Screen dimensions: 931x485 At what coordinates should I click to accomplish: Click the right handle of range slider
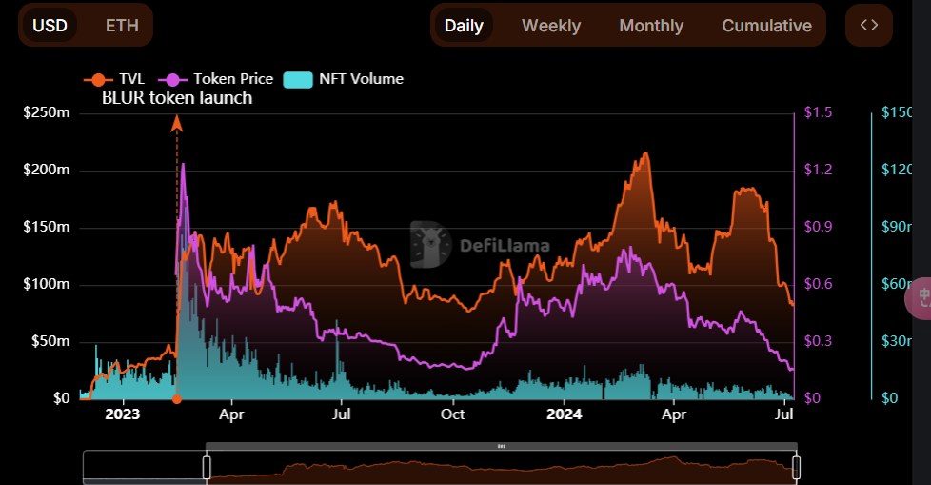tap(796, 467)
